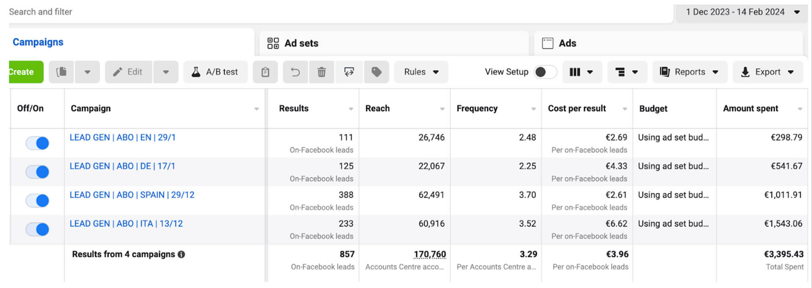Expand the Rules dropdown
812x288 pixels.
[421, 72]
